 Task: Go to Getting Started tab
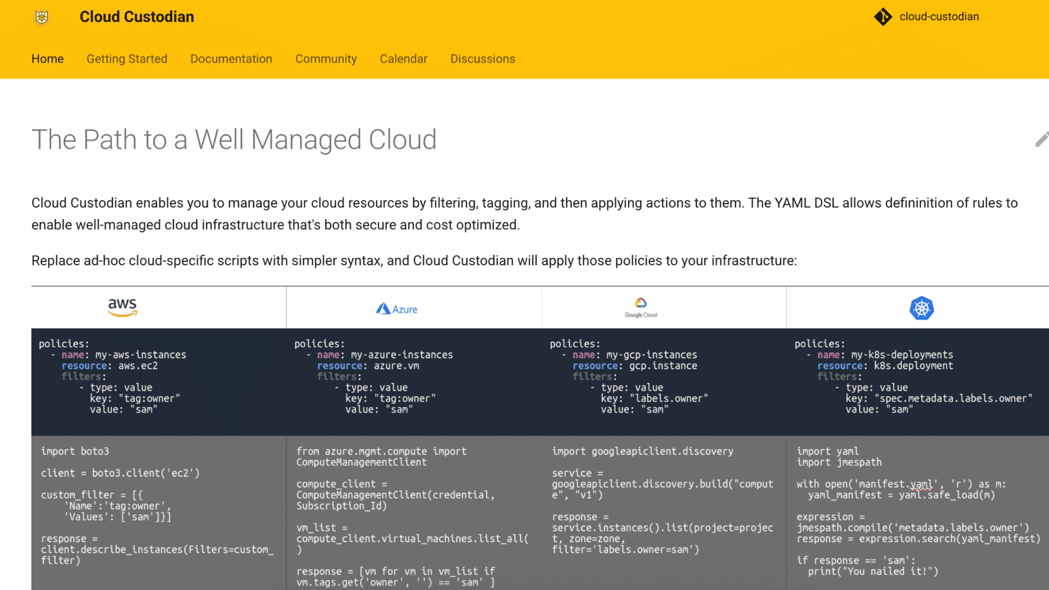click(x=127, y=59)
